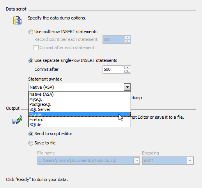Click the output save-script icon
Screen dimensions: 202x188
tap(17, 119)
